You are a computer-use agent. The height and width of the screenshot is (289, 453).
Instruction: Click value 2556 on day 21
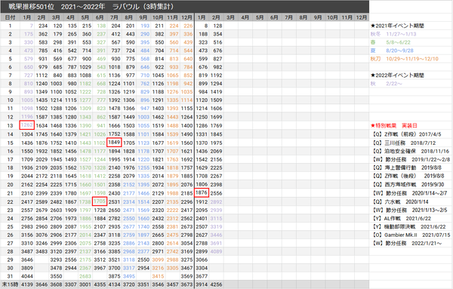point(216,193)
